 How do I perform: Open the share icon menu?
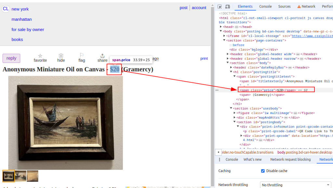pos(102,56)
